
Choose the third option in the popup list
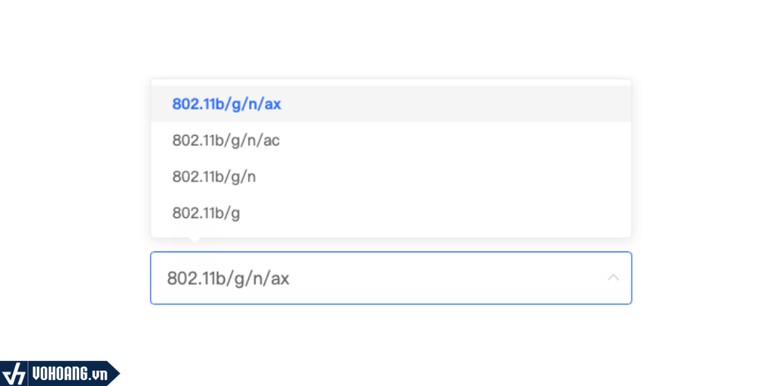[x=215, y=176]
